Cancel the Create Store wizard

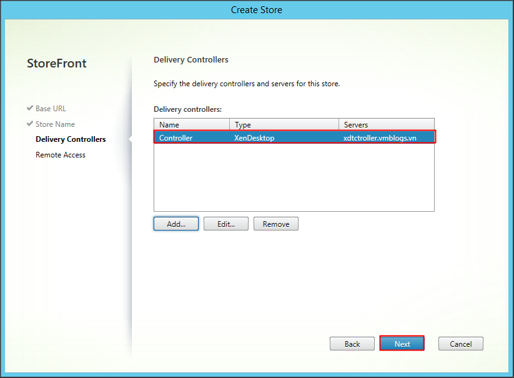point(461,344)
